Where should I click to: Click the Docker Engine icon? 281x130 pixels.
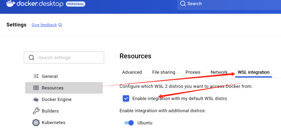click(x=36, y=99)
